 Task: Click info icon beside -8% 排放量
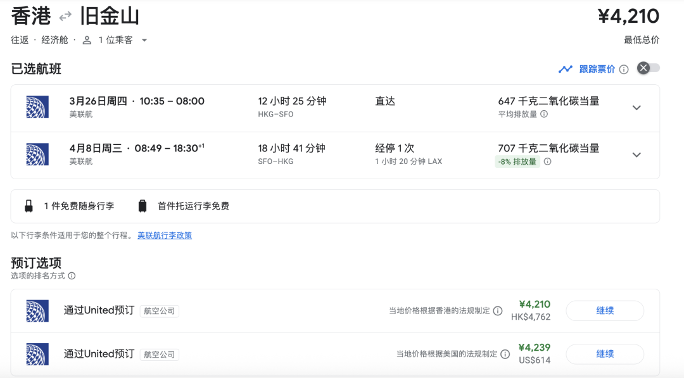tap(547, 161)
